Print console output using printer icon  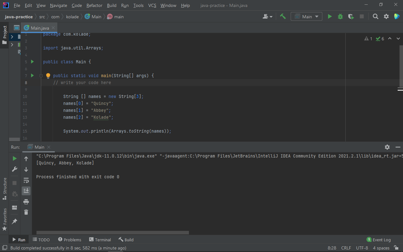point(26,202)
